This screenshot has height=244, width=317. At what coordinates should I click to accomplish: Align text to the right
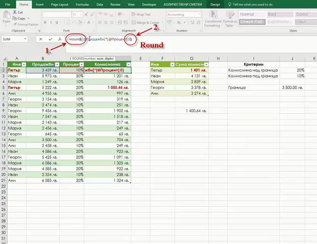[111, 22]
